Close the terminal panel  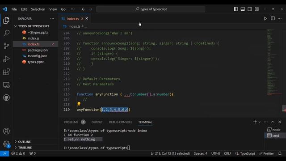280,122
